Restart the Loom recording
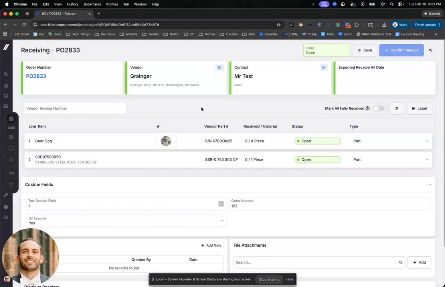This screenshot has height=287, width=445. pyautogui.click(x=11, y=148)
